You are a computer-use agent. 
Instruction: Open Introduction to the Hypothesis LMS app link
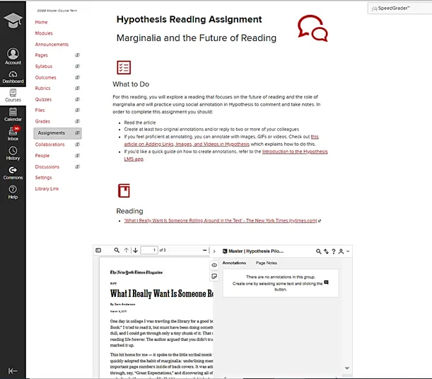[x=295, y=152]
